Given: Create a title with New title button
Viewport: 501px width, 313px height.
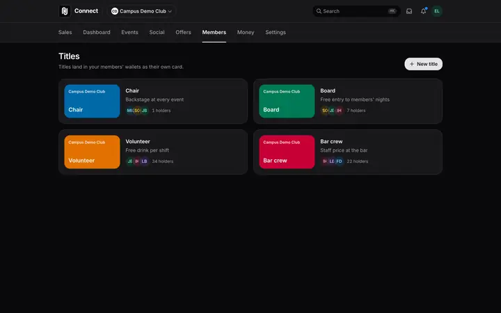Looking at the screenshot, I should tap(423, 64).
